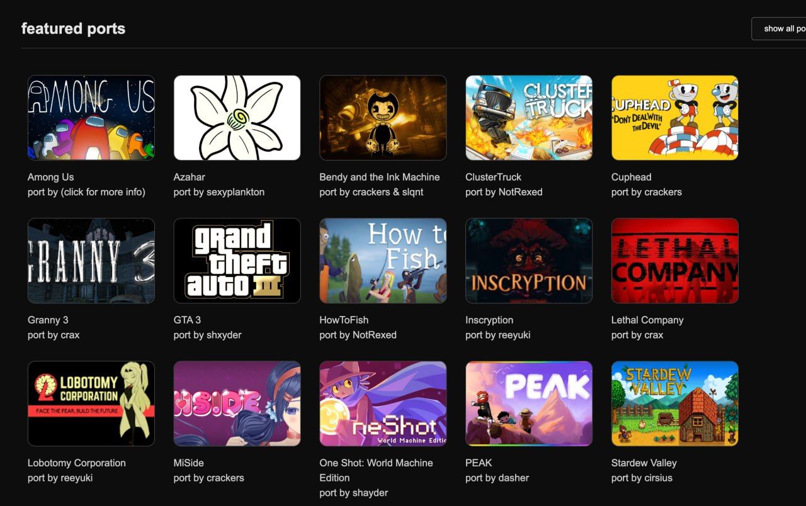This screenshot has width=806, height=506.
Task: Open the PEAK cover image
Action: pyautogui.click(x=529, y=403)
